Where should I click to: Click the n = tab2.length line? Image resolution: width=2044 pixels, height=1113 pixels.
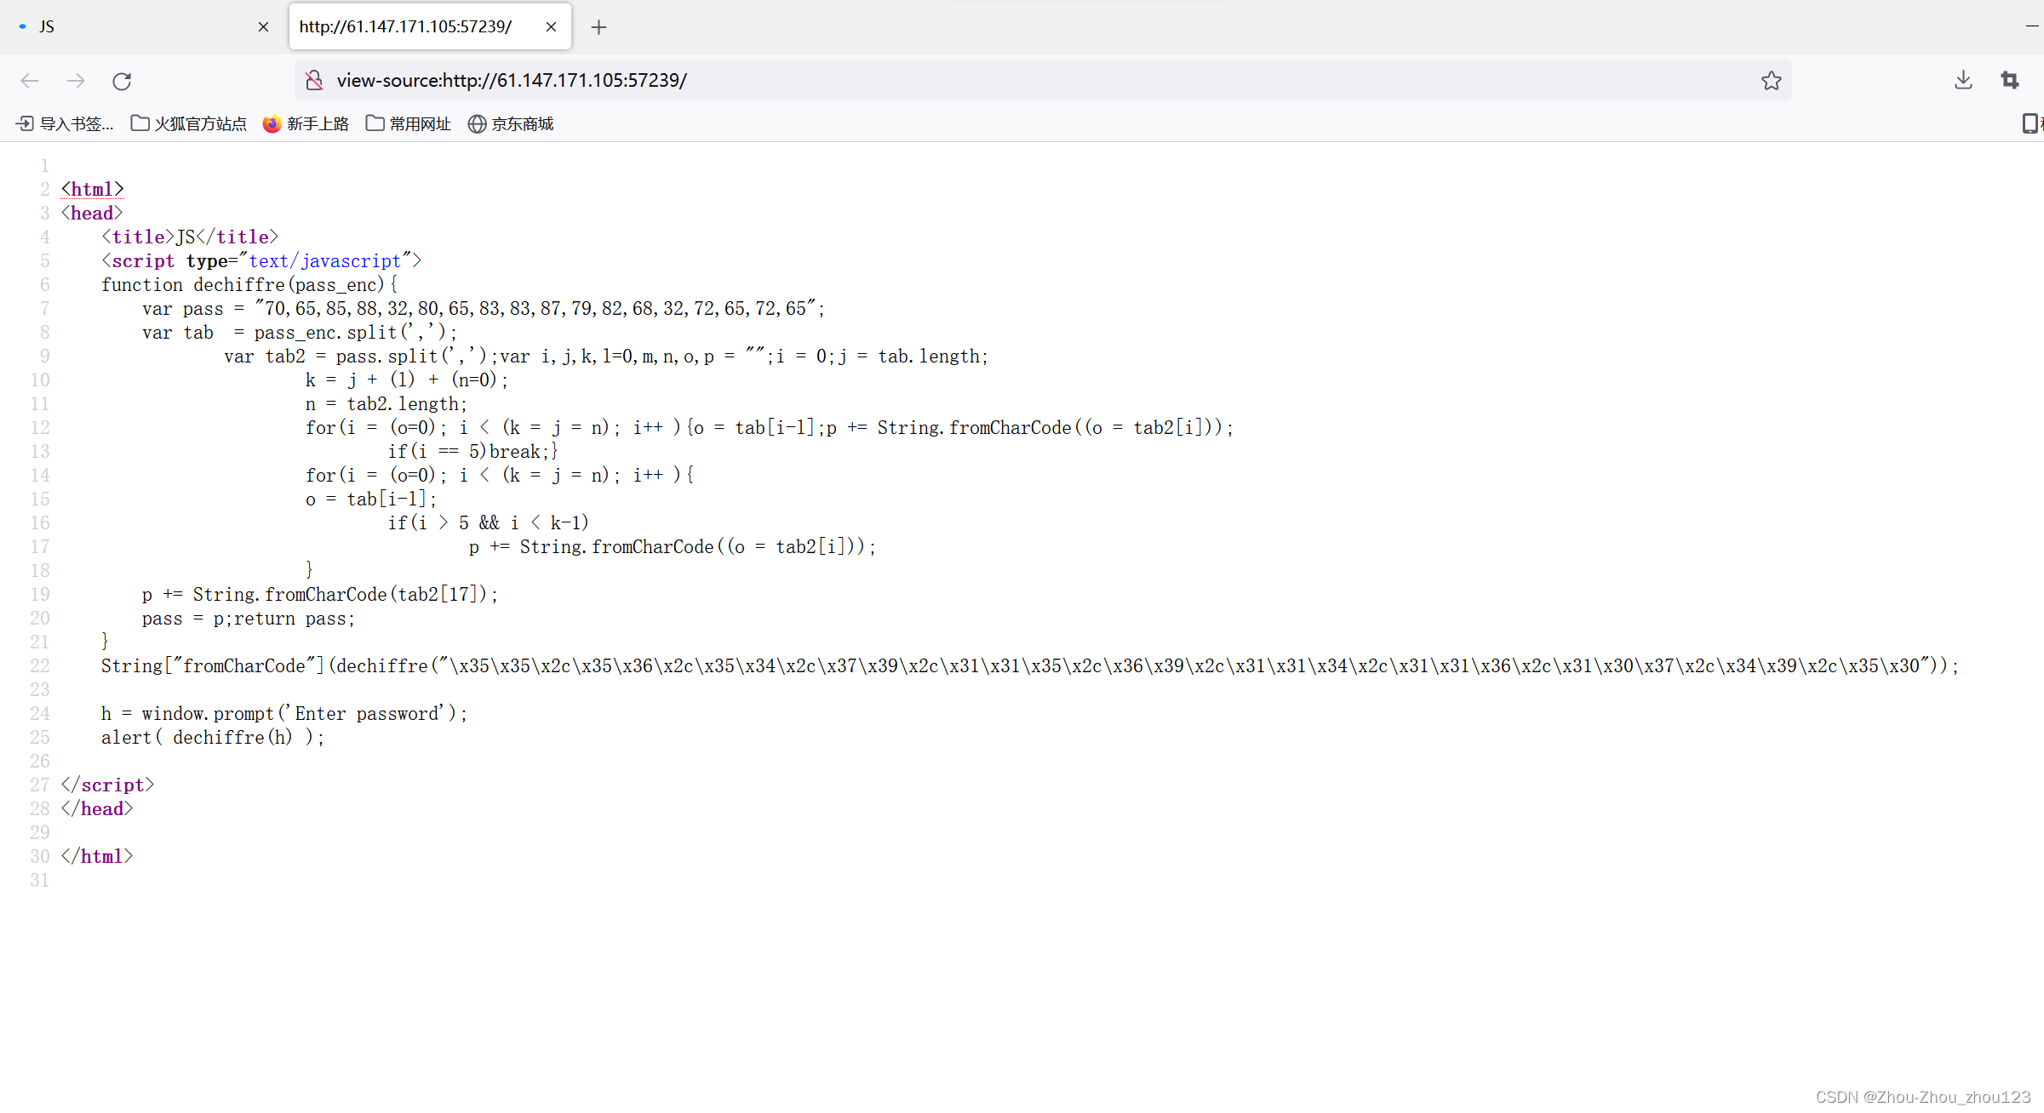386,403
